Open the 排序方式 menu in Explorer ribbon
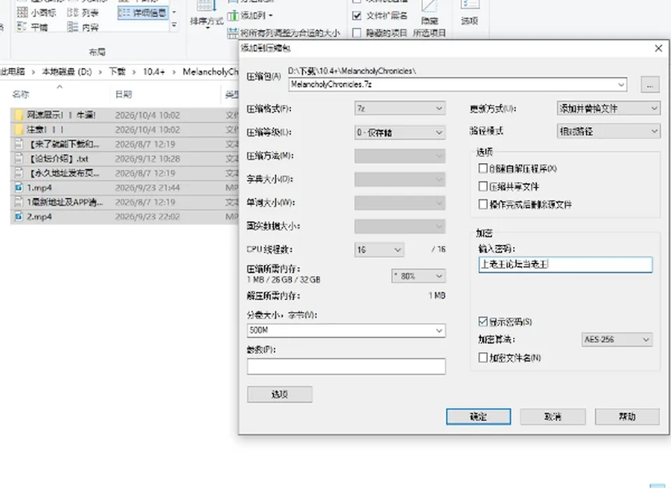Viewport: 671px width, 489px height. coord(207,15)
